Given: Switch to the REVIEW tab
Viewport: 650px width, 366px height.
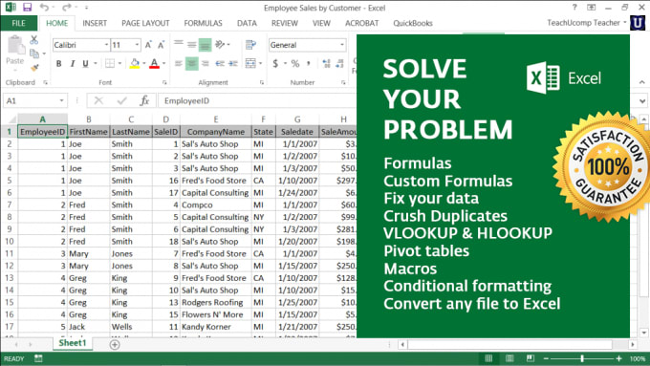Looking at the screenshot, I should (285, 23).
